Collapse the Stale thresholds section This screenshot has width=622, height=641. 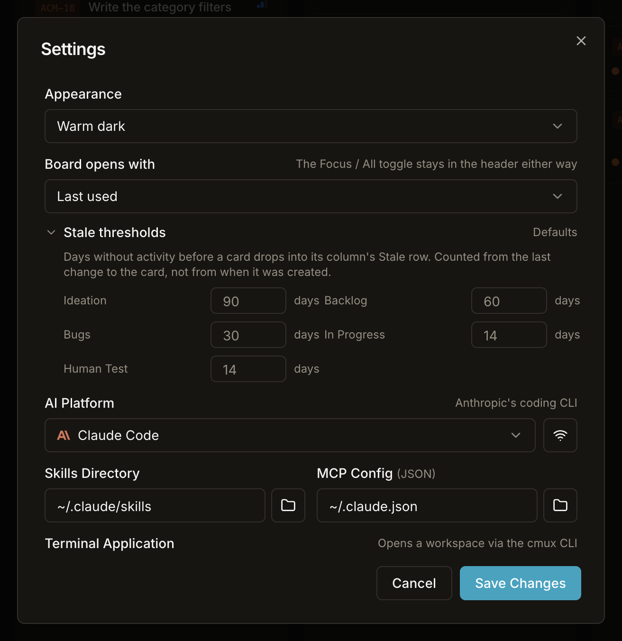51,232
